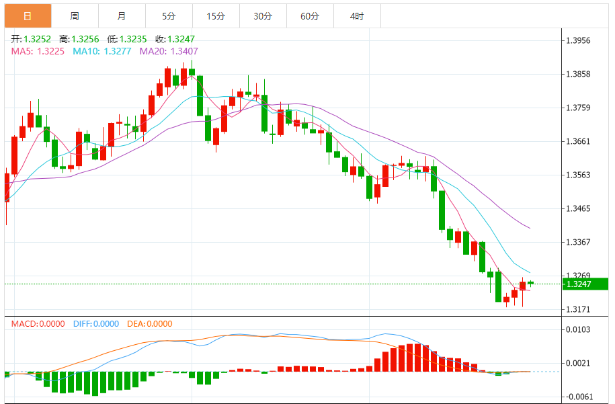
Task: Click the DIFF:0.0000 label
Action: click(x=96, y=324)
